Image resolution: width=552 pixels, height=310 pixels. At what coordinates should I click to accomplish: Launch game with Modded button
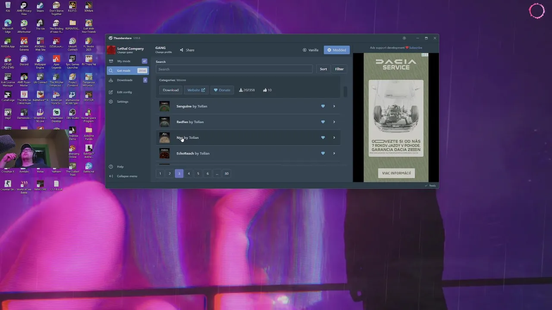(x=337, y=50)
